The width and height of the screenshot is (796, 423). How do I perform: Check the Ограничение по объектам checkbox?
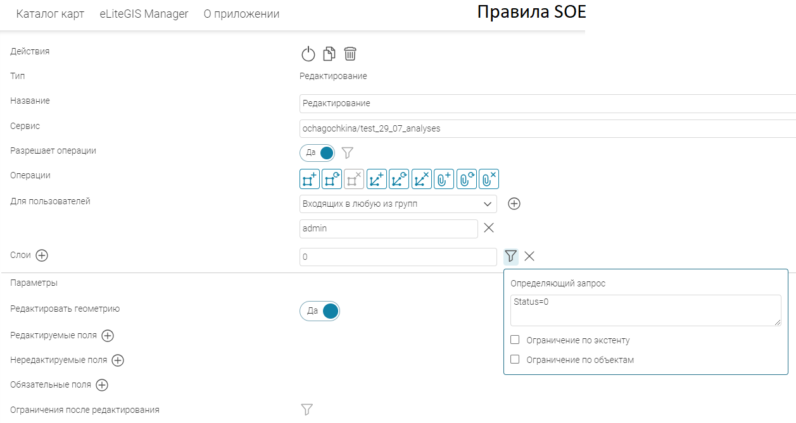tap(515, 360)
